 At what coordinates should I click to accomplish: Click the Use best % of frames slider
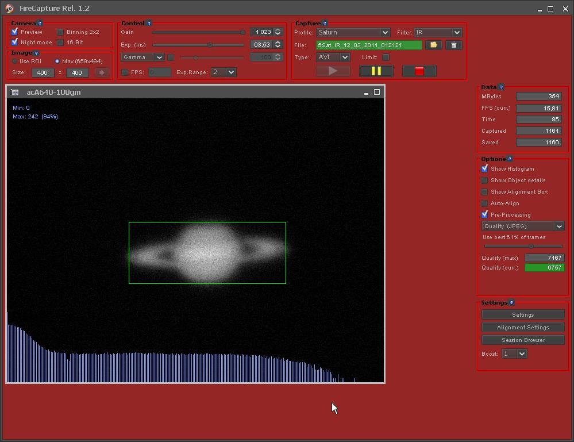pos(531,247)
